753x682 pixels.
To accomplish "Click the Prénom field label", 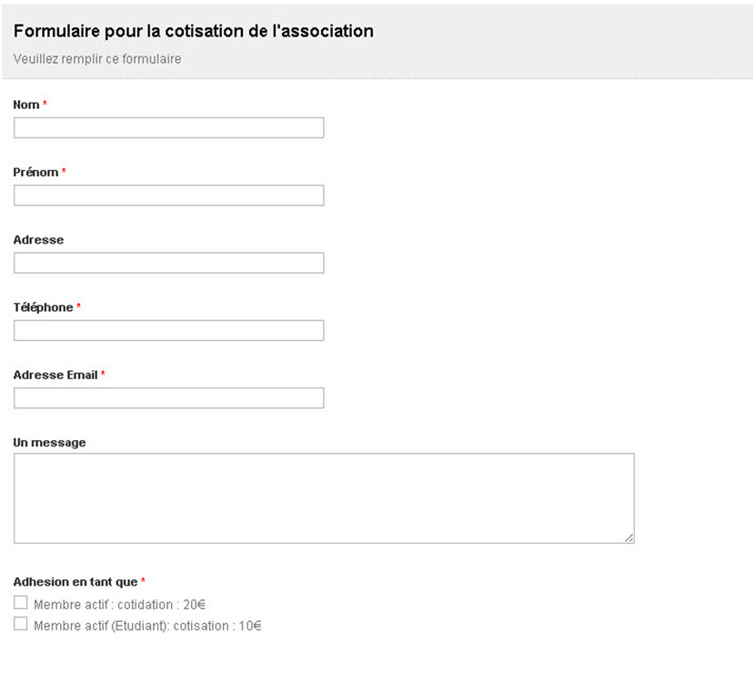I will [x=33, y=172].
